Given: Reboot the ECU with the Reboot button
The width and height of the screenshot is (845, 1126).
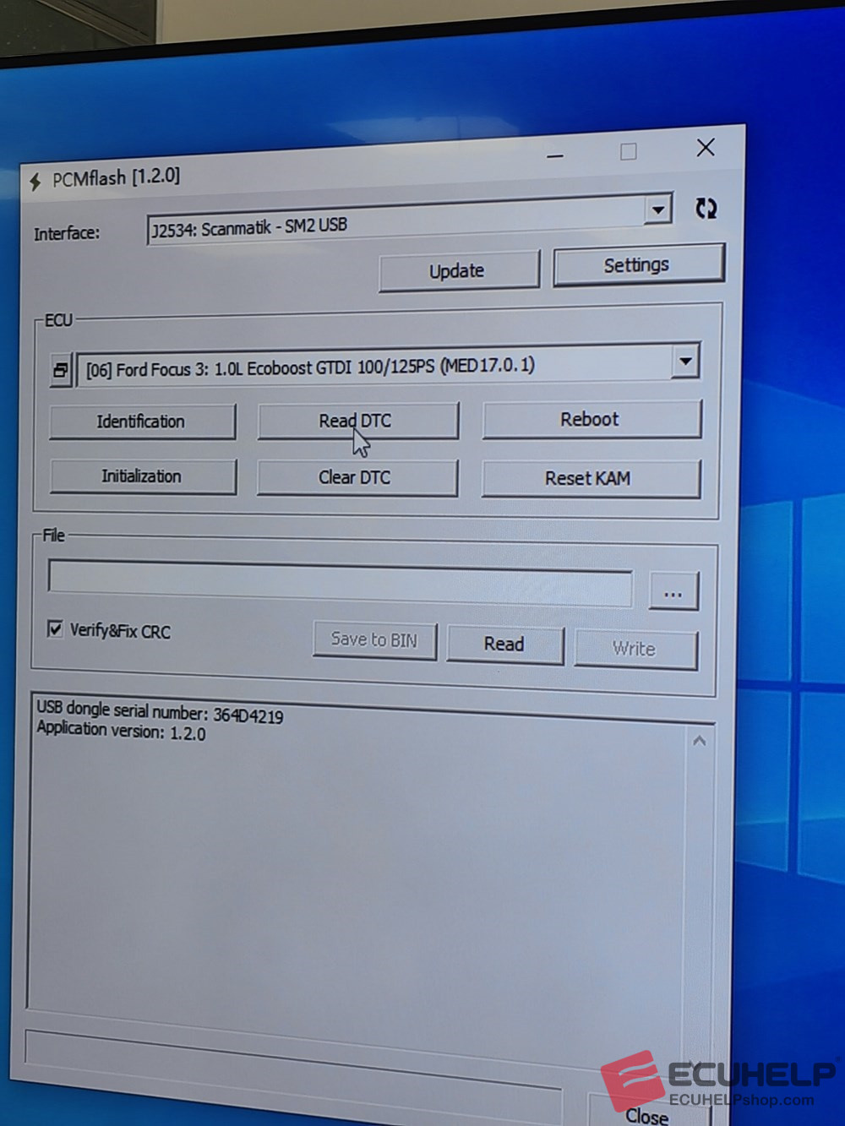Looking at the screenshot, I should tap(590, 420).
